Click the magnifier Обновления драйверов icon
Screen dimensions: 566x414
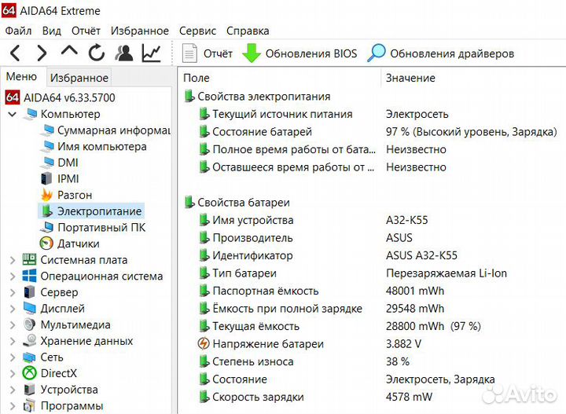click(377, 53)
